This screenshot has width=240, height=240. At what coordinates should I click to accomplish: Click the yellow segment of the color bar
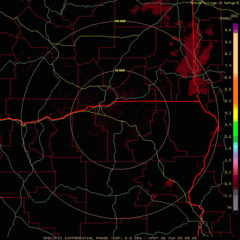pyautogui.click(x=235, y=114)
